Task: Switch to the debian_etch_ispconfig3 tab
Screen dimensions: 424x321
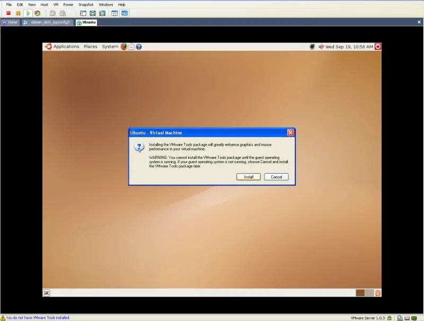Action: pos(48,22)
